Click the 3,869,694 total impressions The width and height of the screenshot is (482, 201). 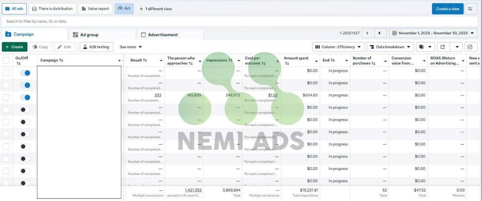(x=231, y=190)
